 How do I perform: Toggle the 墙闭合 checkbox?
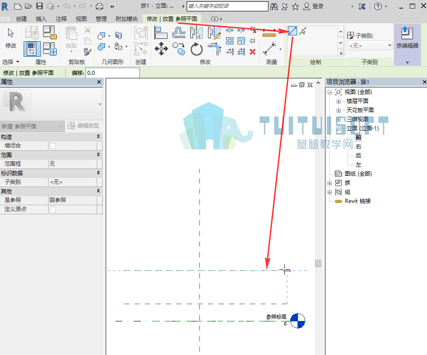point(53,146)
